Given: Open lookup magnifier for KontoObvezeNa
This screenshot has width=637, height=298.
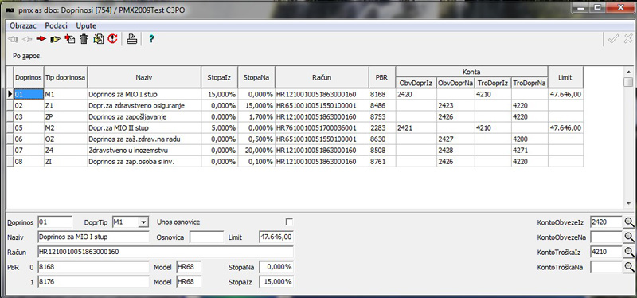Looking at the screenshot, I should tap(629, 237).
